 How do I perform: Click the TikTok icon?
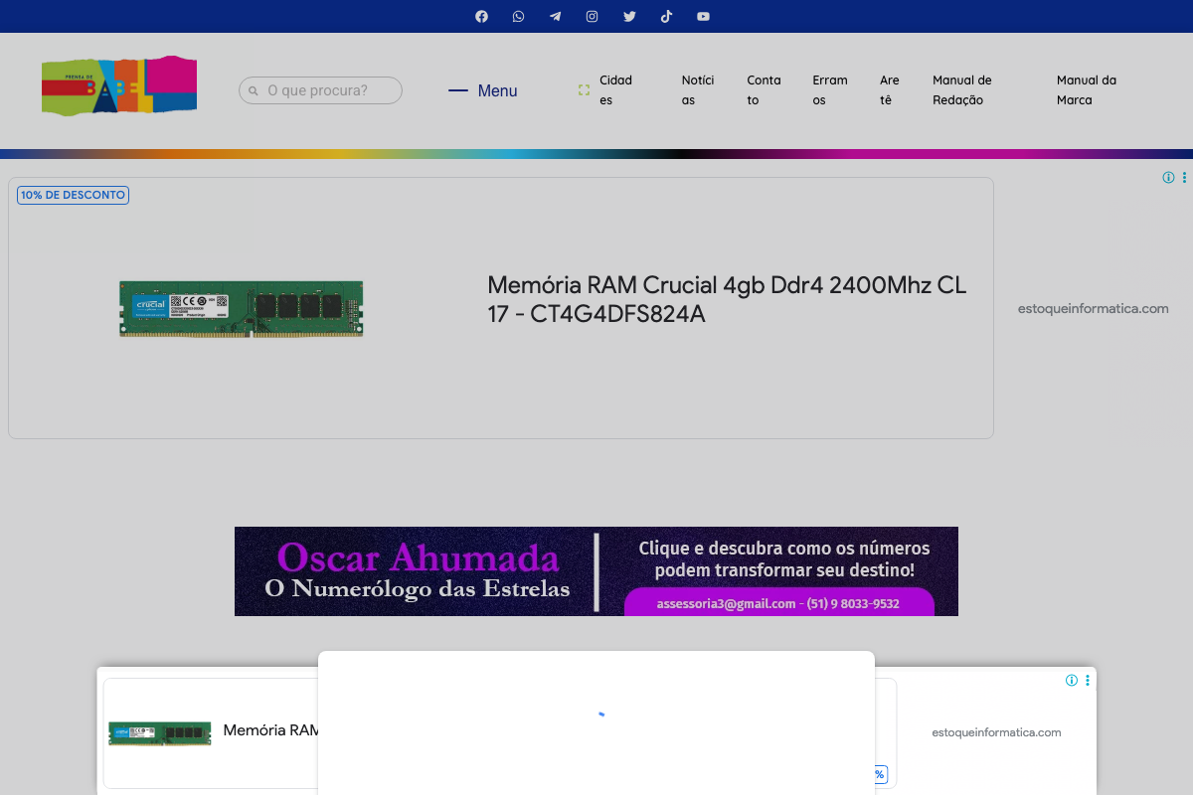666,17
